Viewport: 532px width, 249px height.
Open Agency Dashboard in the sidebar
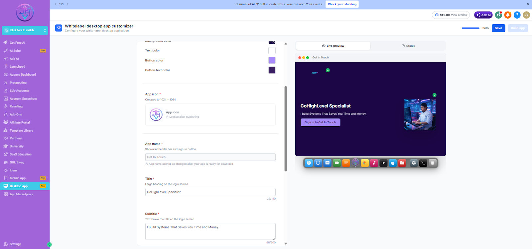click(25, 75)
